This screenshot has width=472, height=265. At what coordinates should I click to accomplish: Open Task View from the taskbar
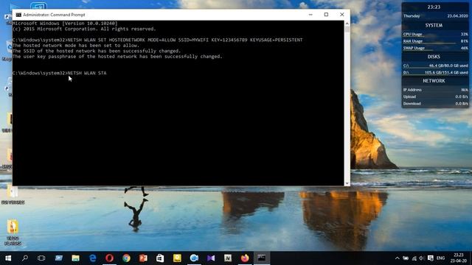(x=41, y=258)
